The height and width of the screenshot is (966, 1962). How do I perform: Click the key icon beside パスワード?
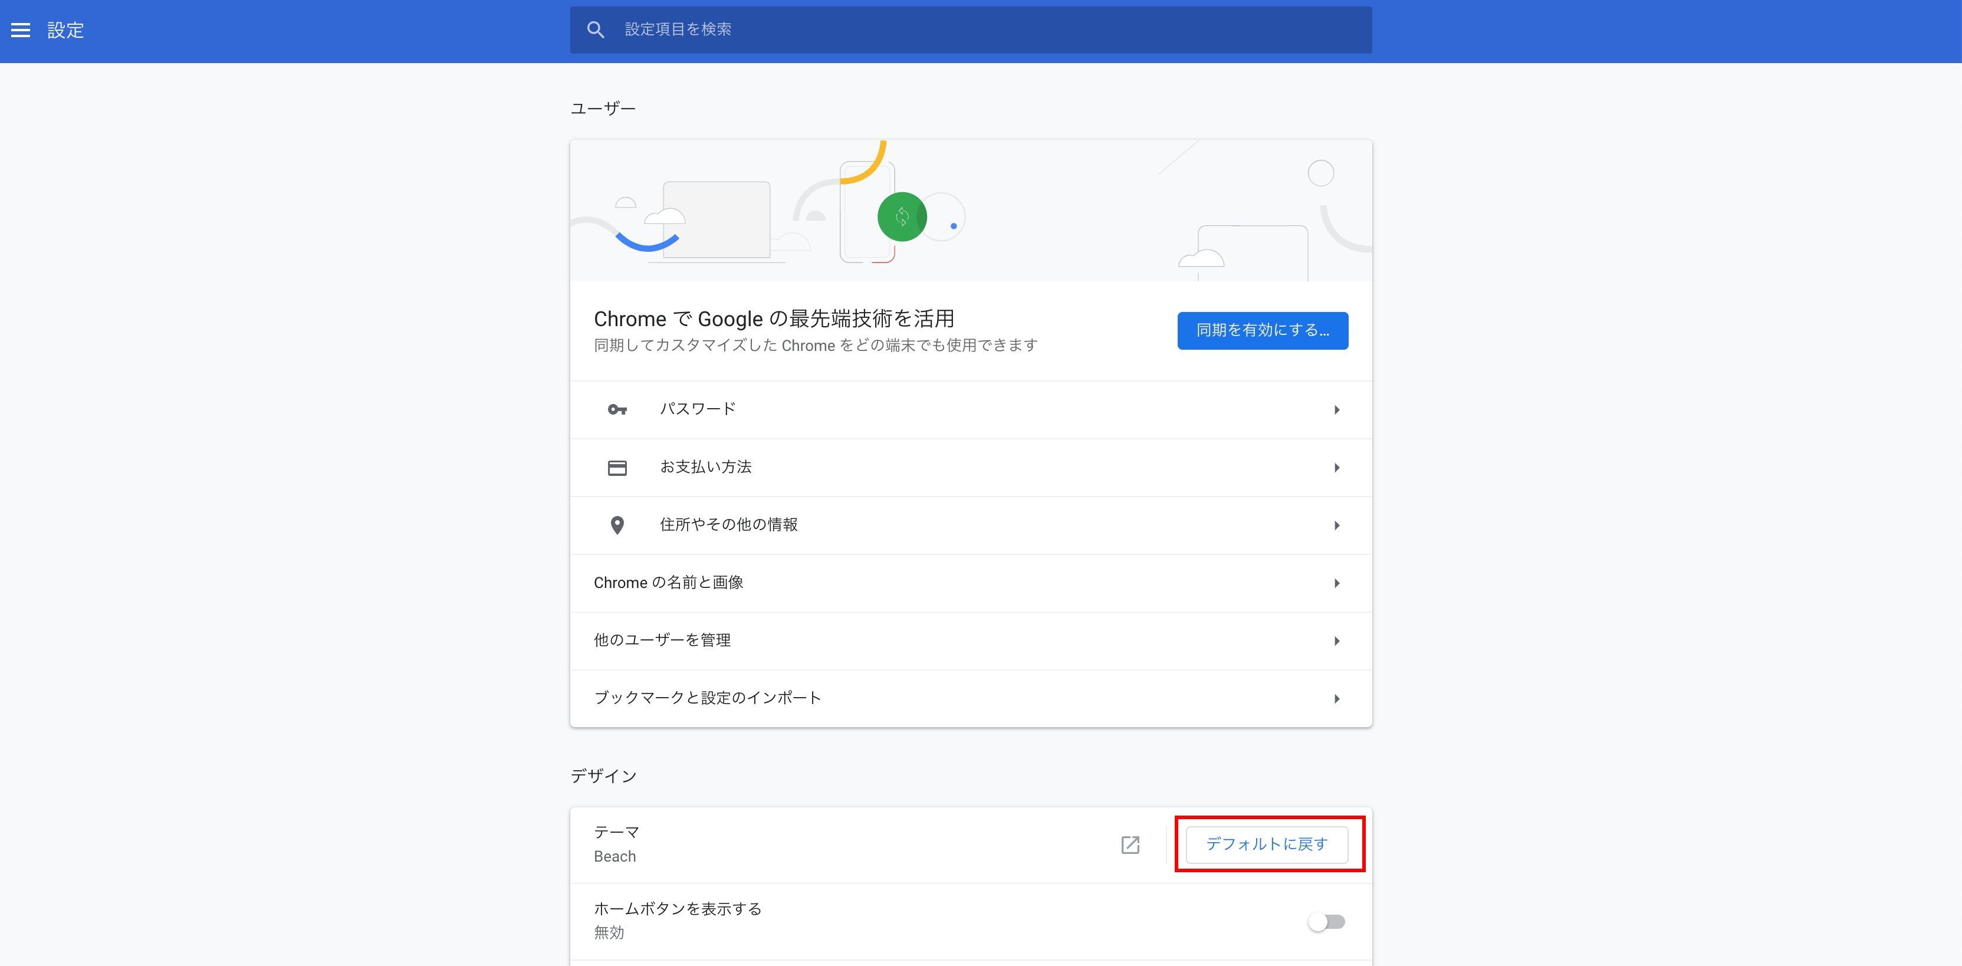click(x=617, y=410)
